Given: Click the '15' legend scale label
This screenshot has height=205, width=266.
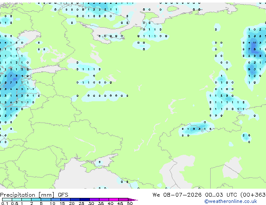Looking at the screenshot, I should pyautogui.click(x=62, y=203).
